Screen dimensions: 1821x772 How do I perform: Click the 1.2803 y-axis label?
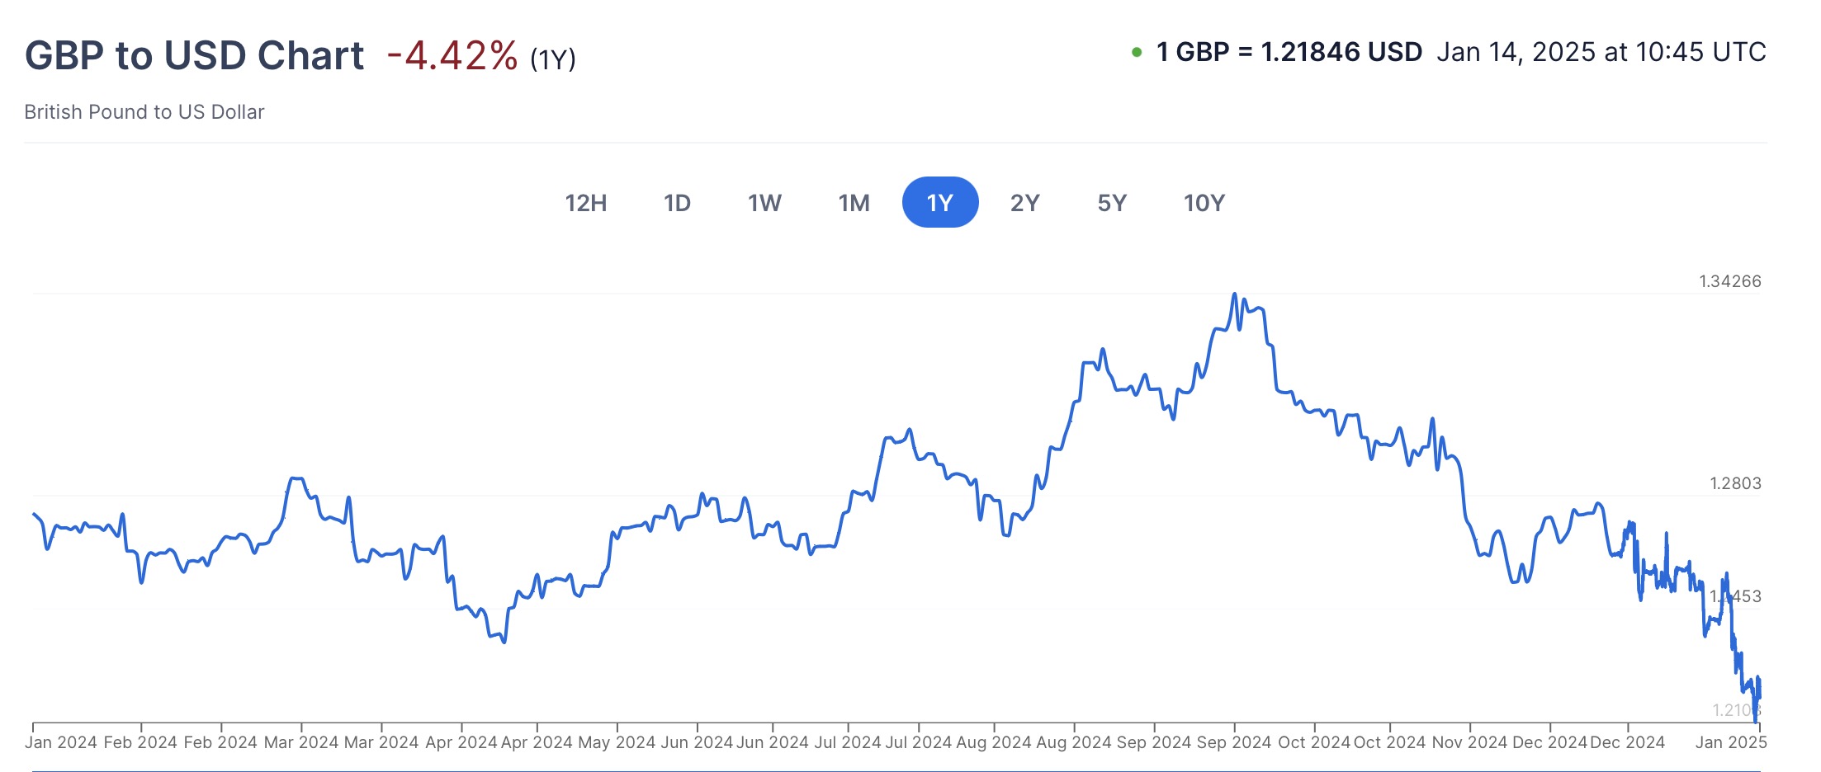click(1735, 483)
